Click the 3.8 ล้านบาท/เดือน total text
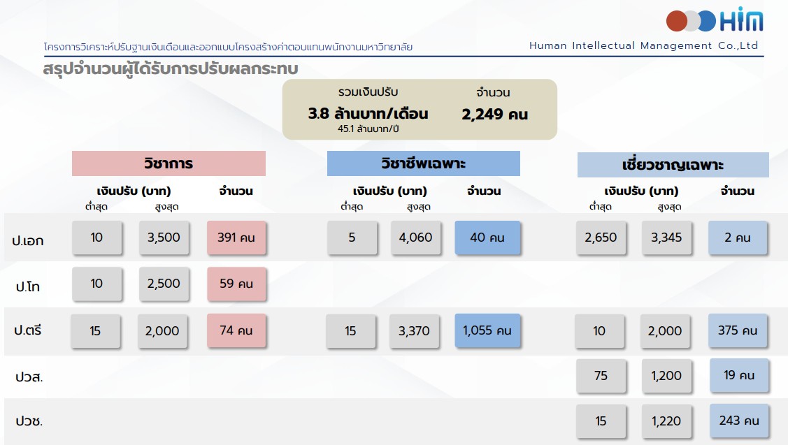 pyautogui.click(x=368, y=114)
